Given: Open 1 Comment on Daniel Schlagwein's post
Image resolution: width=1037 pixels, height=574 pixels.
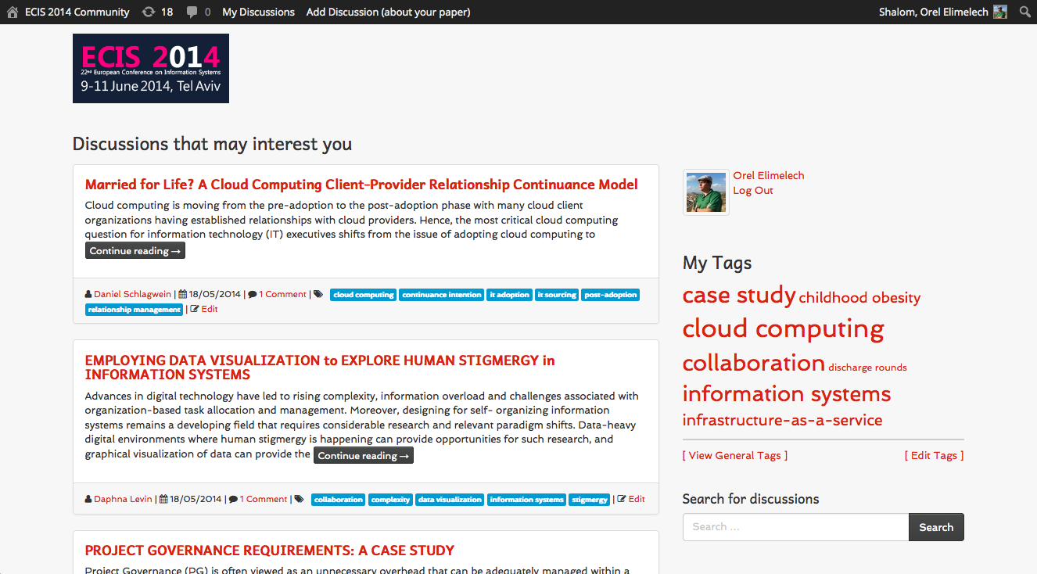Looking at the screenshot, I should [x=282, y=294].
